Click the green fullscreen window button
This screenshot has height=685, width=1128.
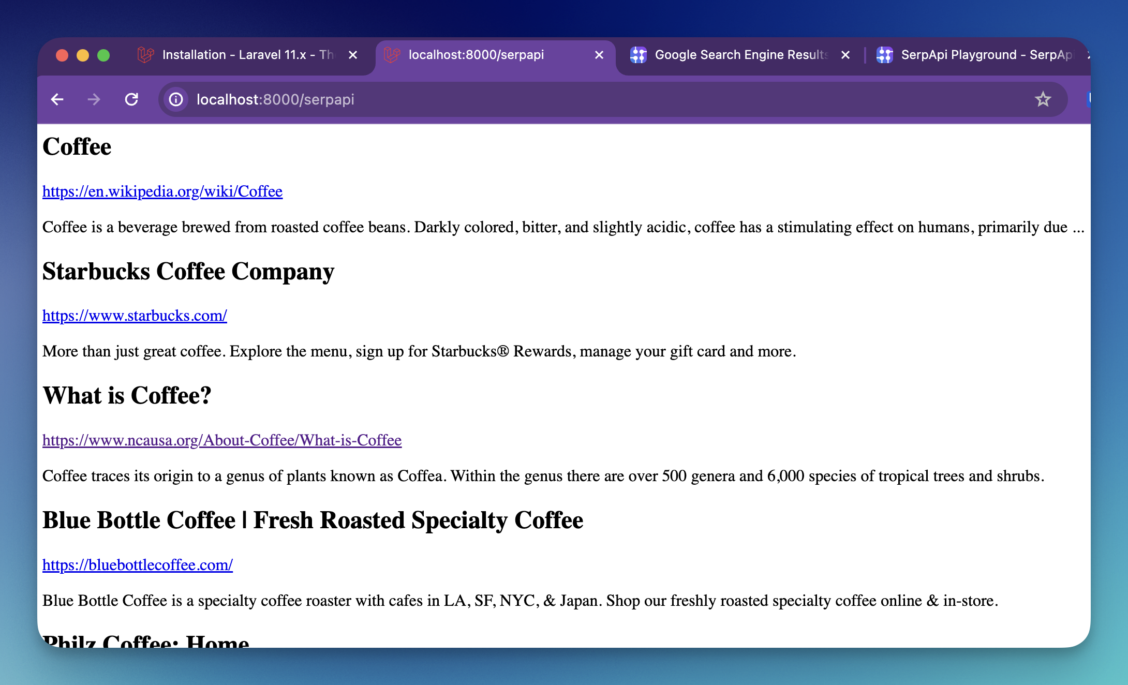(103, 55)
